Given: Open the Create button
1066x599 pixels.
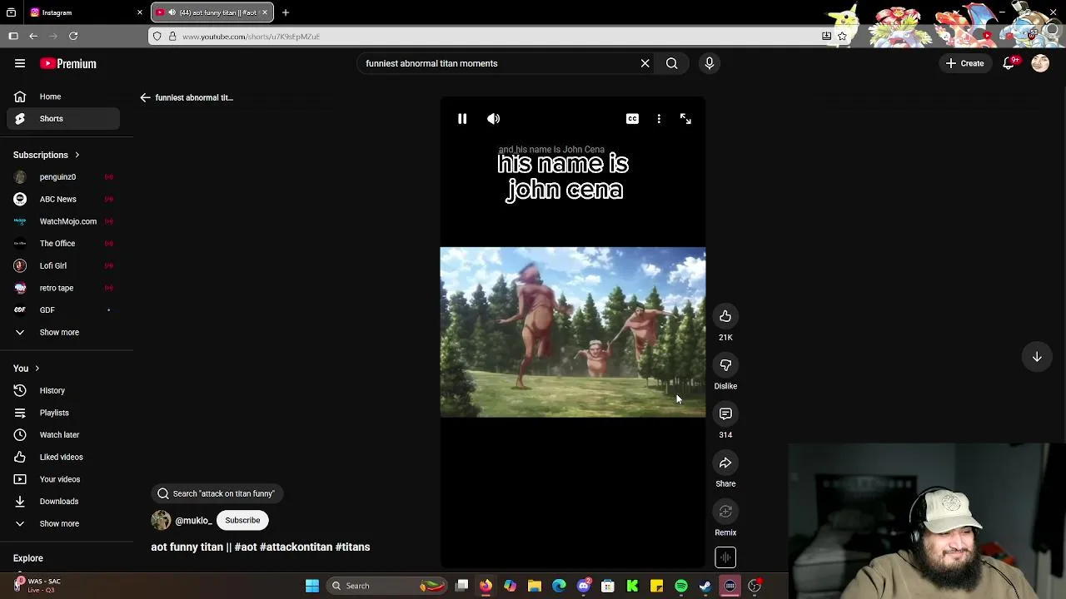Looking at the screenshot, I should (965, 63).
